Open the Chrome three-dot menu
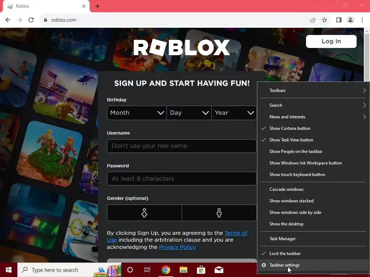 (x=362, y=20)
